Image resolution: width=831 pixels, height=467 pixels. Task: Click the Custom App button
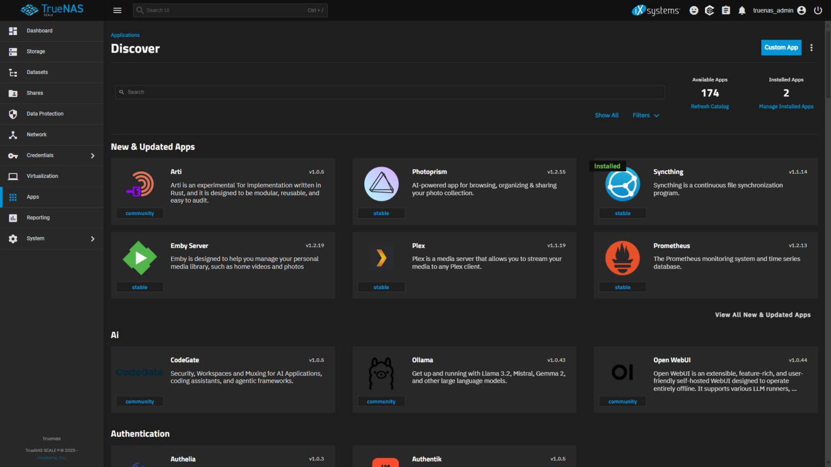pos(781,48)
